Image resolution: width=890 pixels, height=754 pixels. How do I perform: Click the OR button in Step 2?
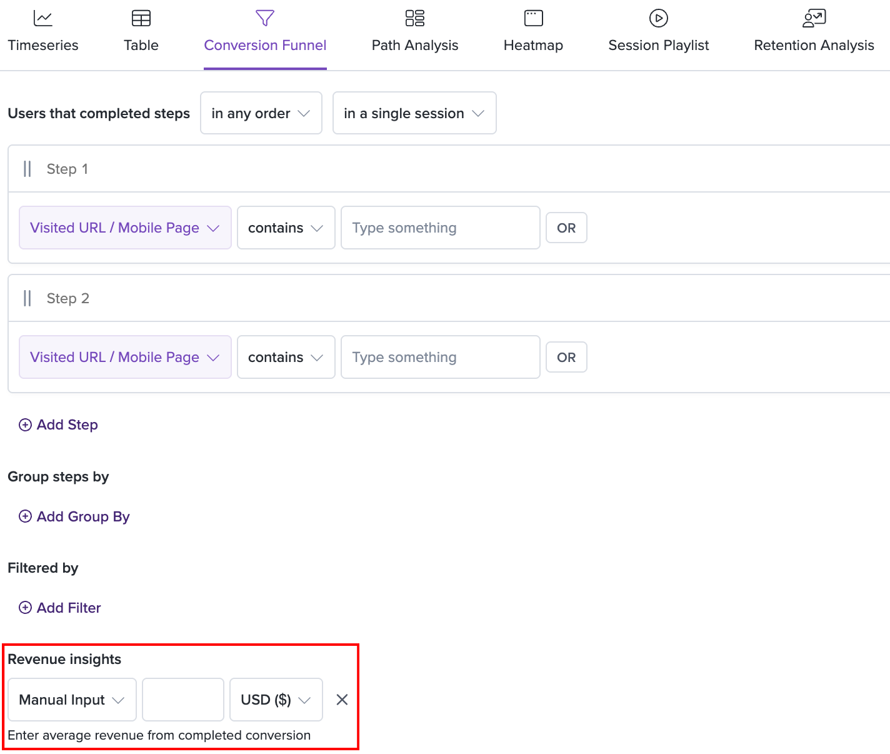pyautogui.click(x=566, y=357)
